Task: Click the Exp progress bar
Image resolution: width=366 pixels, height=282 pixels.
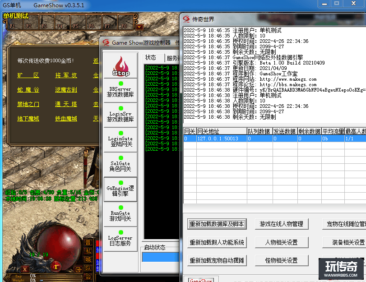Action: point(60,276)
